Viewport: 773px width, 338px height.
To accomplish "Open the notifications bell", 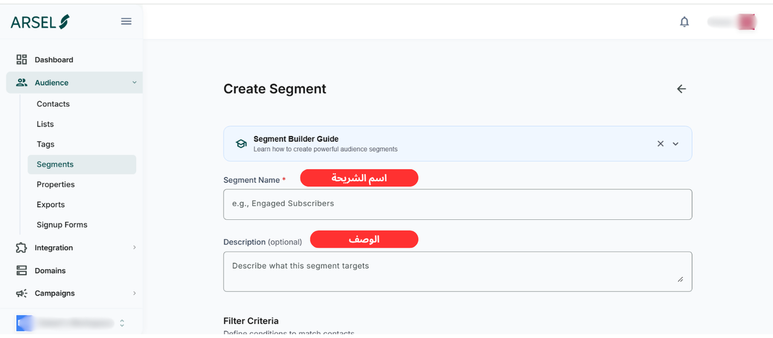I will (x=684, y=22).
